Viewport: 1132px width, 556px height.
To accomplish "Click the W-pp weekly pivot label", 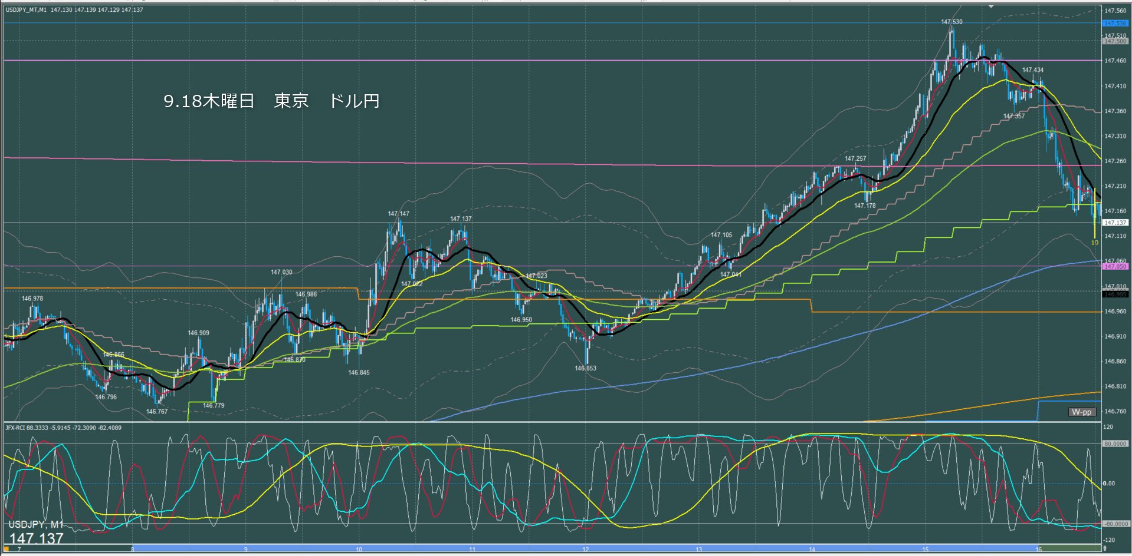I will coord(1081,412).
